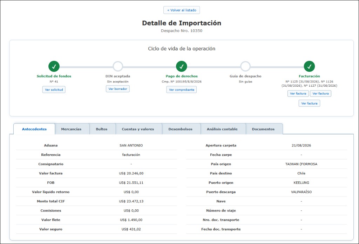Click the Chile destination country value
This screenshot has width=359, height=244.
[x=301, y=173]
